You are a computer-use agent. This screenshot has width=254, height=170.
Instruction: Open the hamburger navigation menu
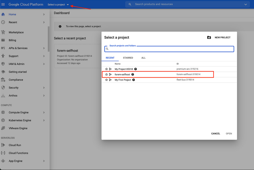point(3,4)
